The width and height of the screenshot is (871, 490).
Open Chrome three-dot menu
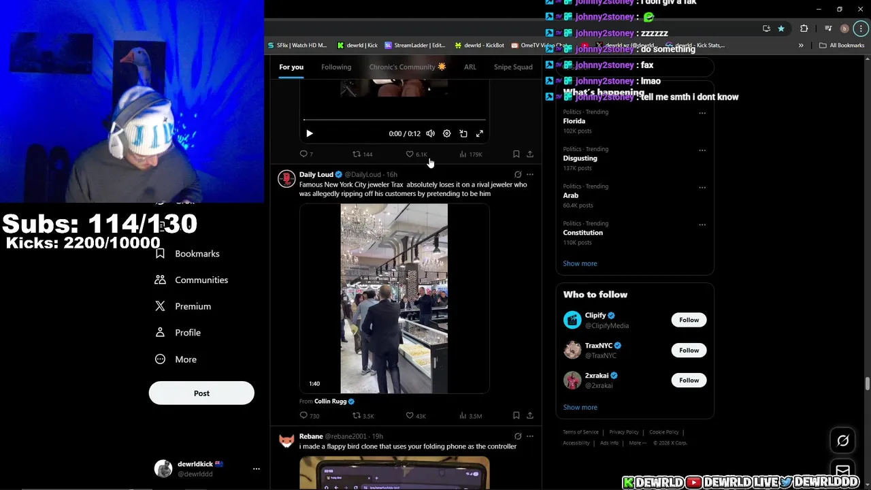(860, 29)
